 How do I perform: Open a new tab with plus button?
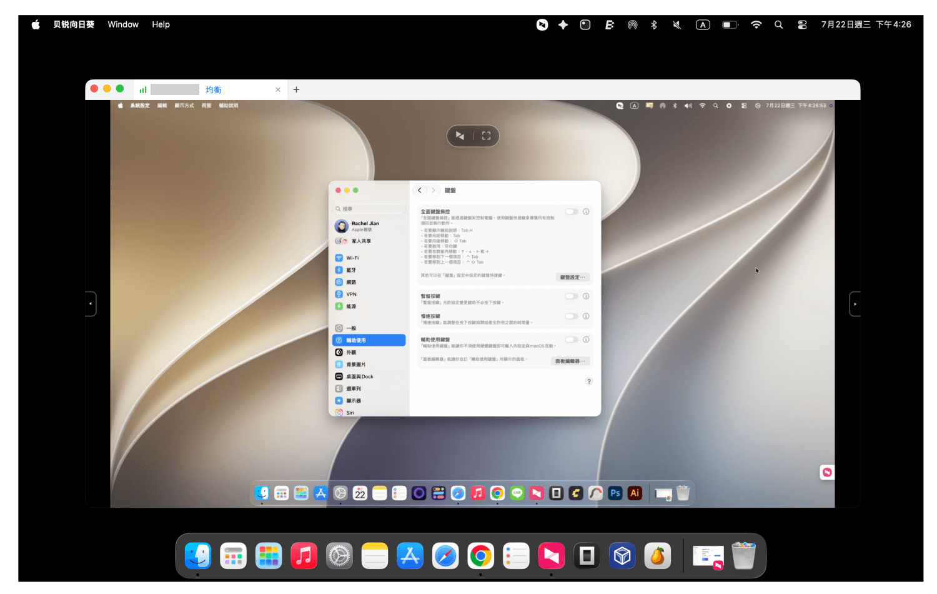pyautogui.click(x=296, y=89)
